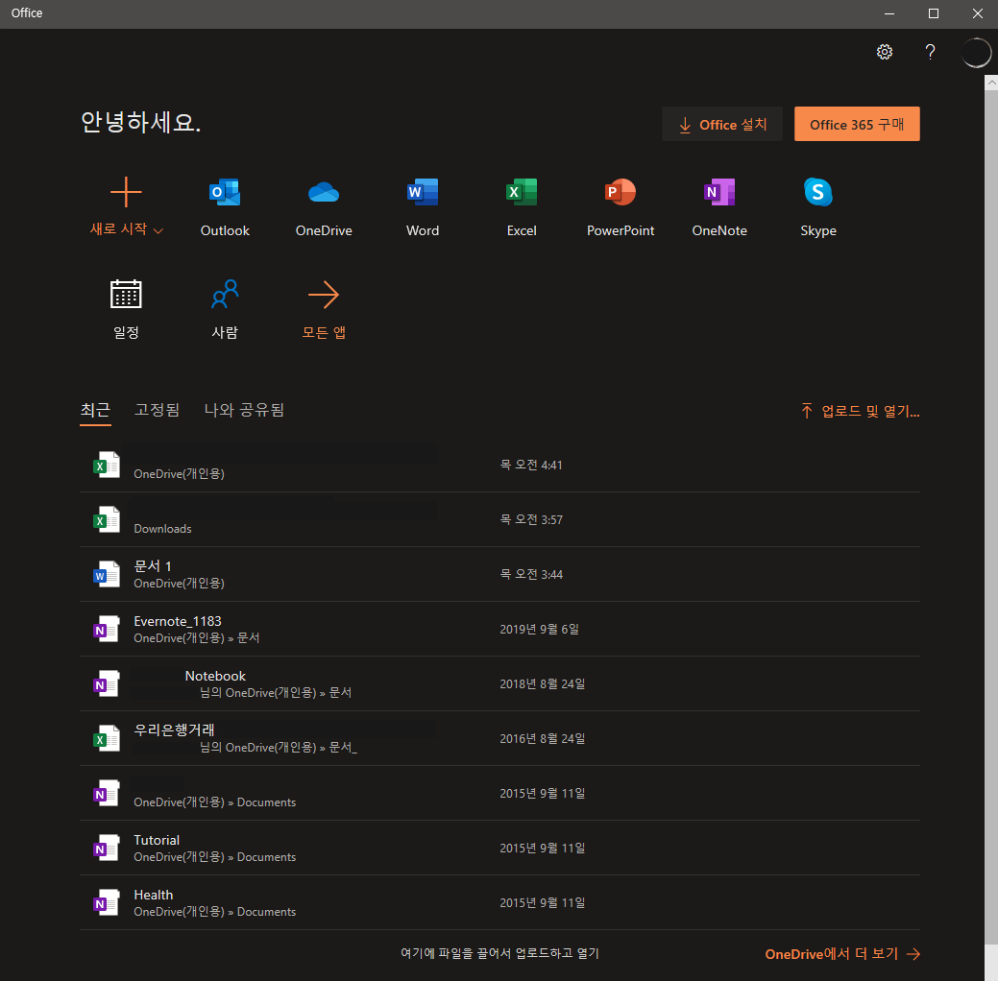This screenshot has width=998, height=981.
Task: Open the 일정 calendar icon
Action: click(x=126, y=294)
